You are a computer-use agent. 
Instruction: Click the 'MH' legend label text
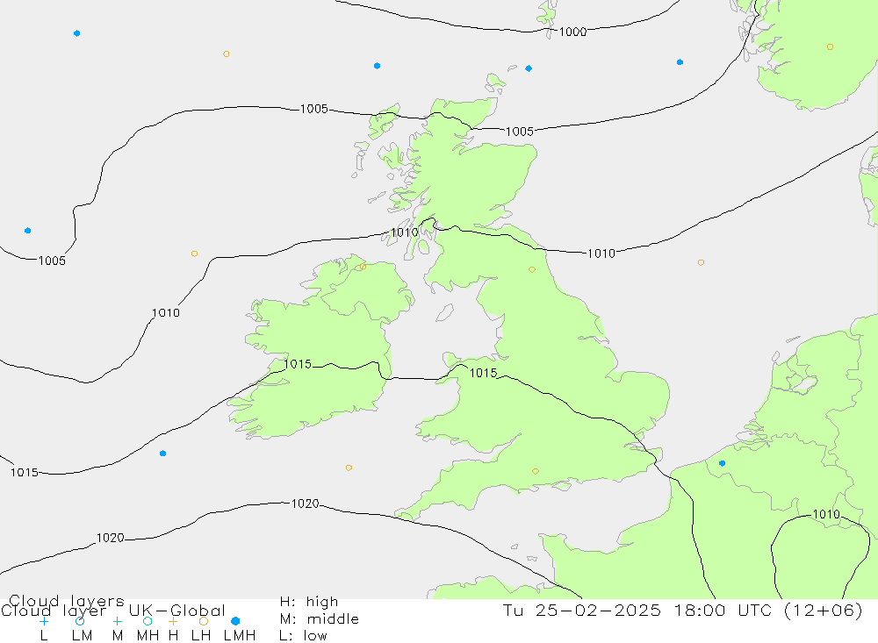[x=148, y=636]
